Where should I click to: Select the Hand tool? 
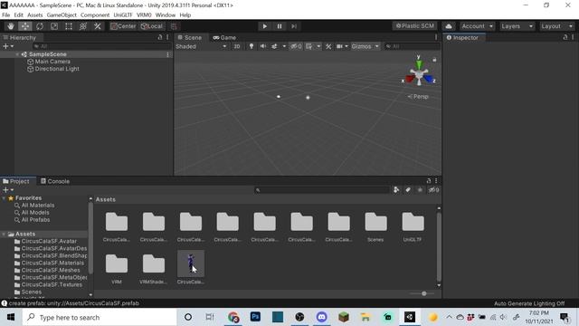[11, 26]
